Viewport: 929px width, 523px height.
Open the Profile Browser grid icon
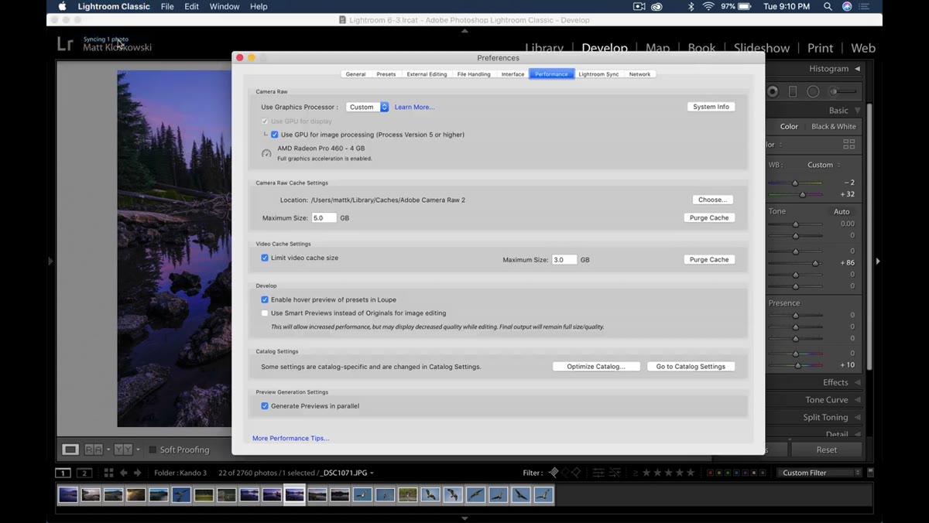[x=849, y=145]
